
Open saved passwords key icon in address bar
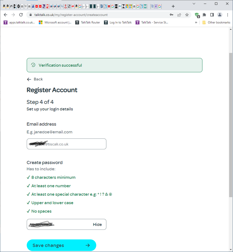[171, 15]
